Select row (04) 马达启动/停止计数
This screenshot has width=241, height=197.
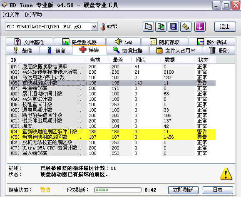click(x=112, y=77)
